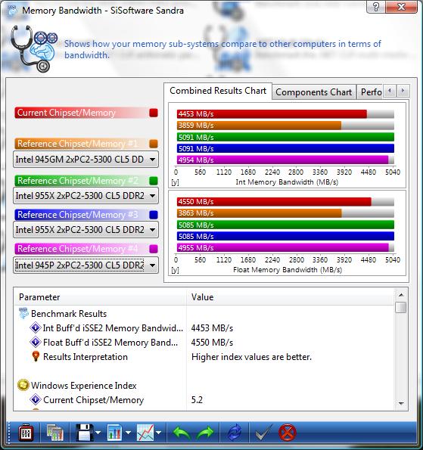Screen dimensions: 423x450
Task: Click Reference Chipset/Memory #4 magenta swatch
Action: pos(154,249)
